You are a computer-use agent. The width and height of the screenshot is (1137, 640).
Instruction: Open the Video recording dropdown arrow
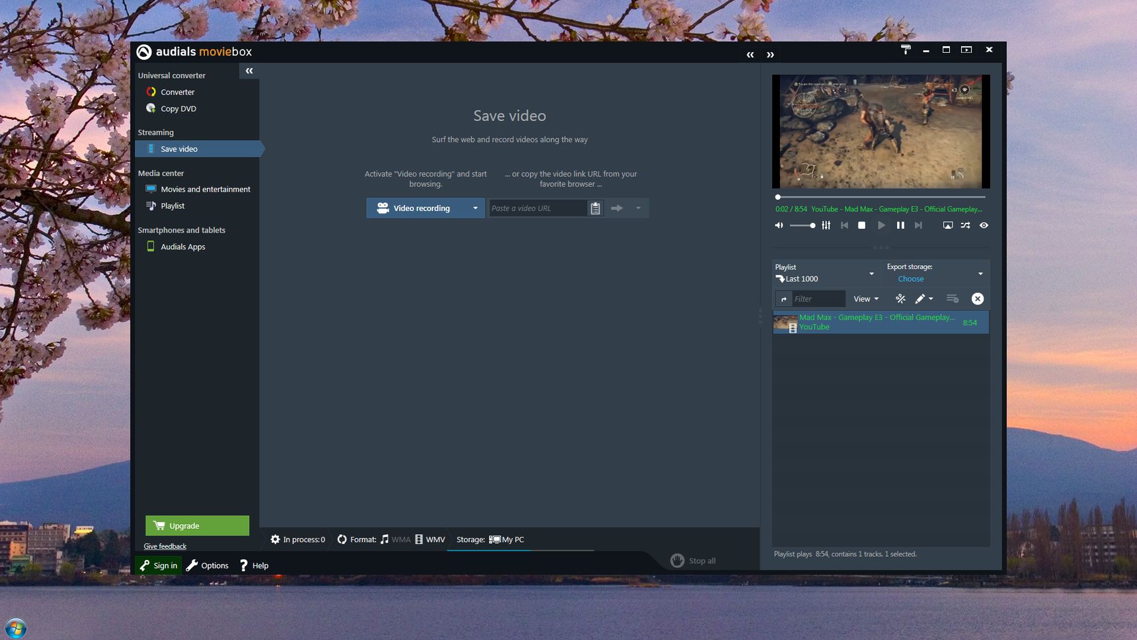point(475,208)
